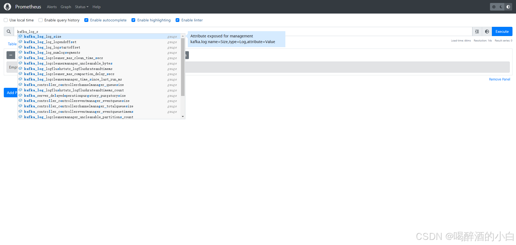Select kafka_log_logflushstats_logflushrateandtimems_count suggestion

tap(99, 90)
